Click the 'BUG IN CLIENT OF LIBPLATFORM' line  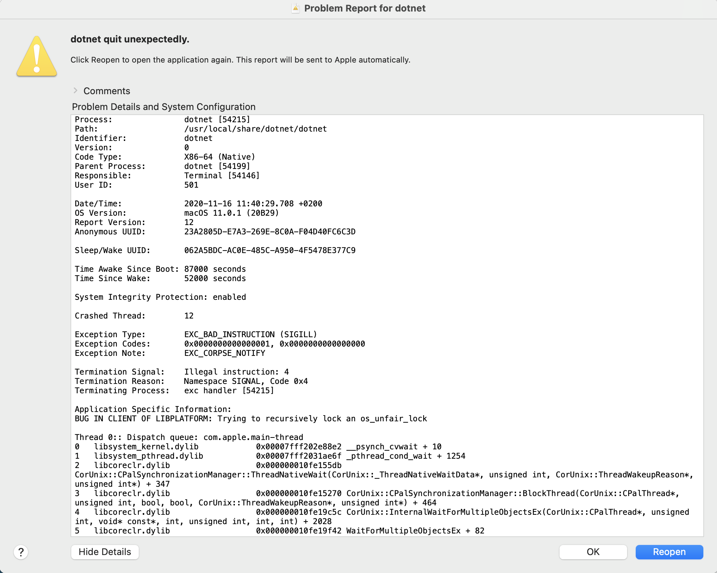[251, 418]
